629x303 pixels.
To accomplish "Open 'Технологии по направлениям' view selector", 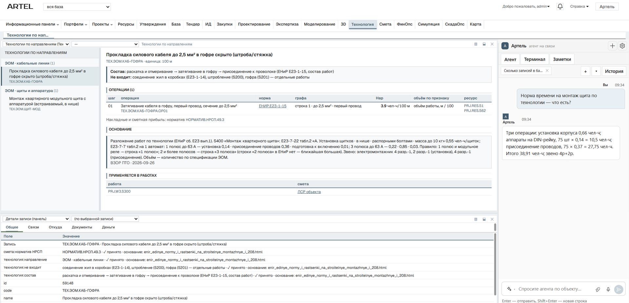I will click(36, 44).
